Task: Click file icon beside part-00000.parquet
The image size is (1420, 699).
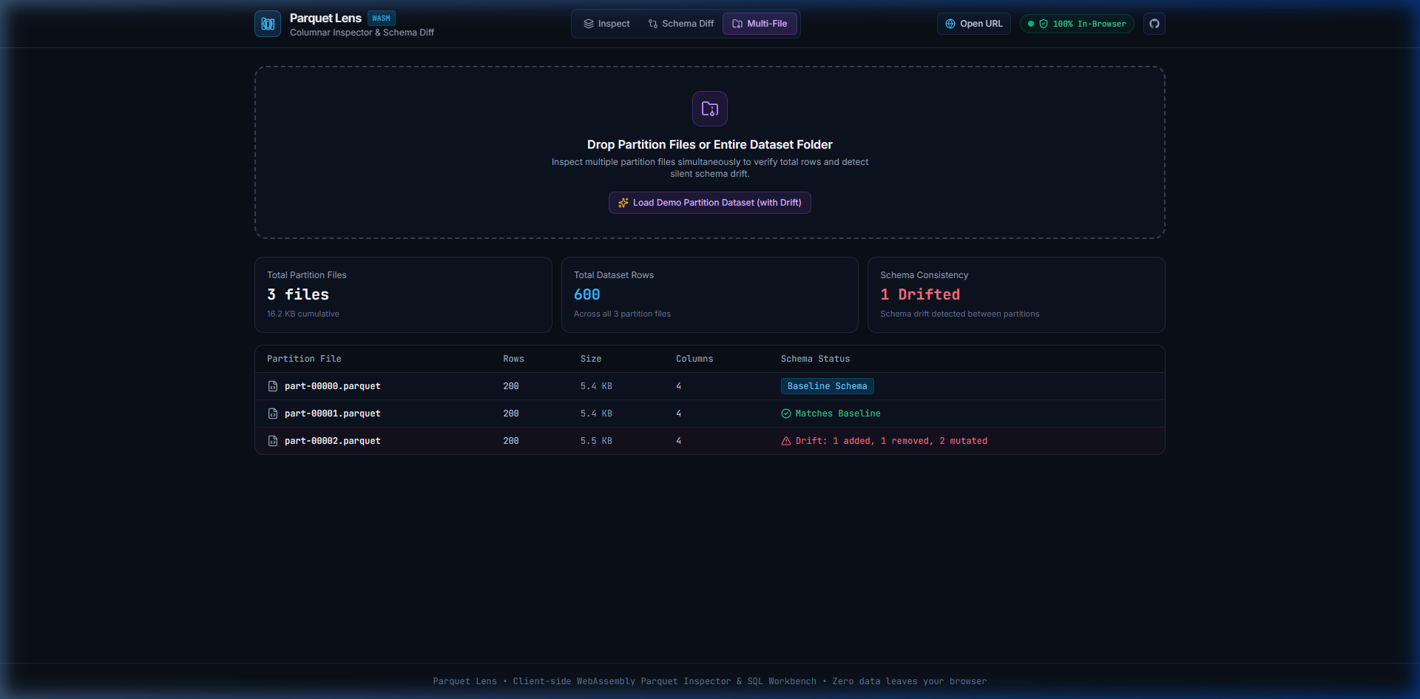Action: point(273,386)
